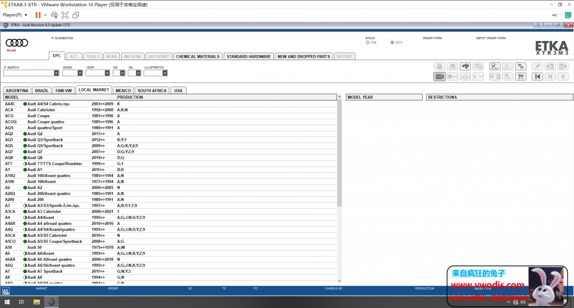Switch to STANDARD HARDWARE tab
The height and width of the screenshot is (308, 574).
[x=248, y=57]
